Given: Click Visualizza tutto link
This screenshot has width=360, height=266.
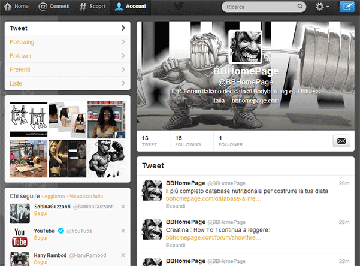Looking at the screenshot, I should point(86,196).
